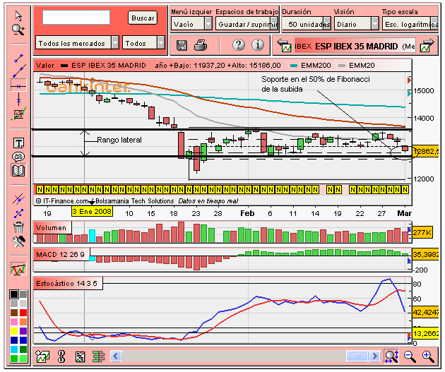445x372 pixels.
Task: Select the arrow pointer tool
Action: [x=18, y=16]
